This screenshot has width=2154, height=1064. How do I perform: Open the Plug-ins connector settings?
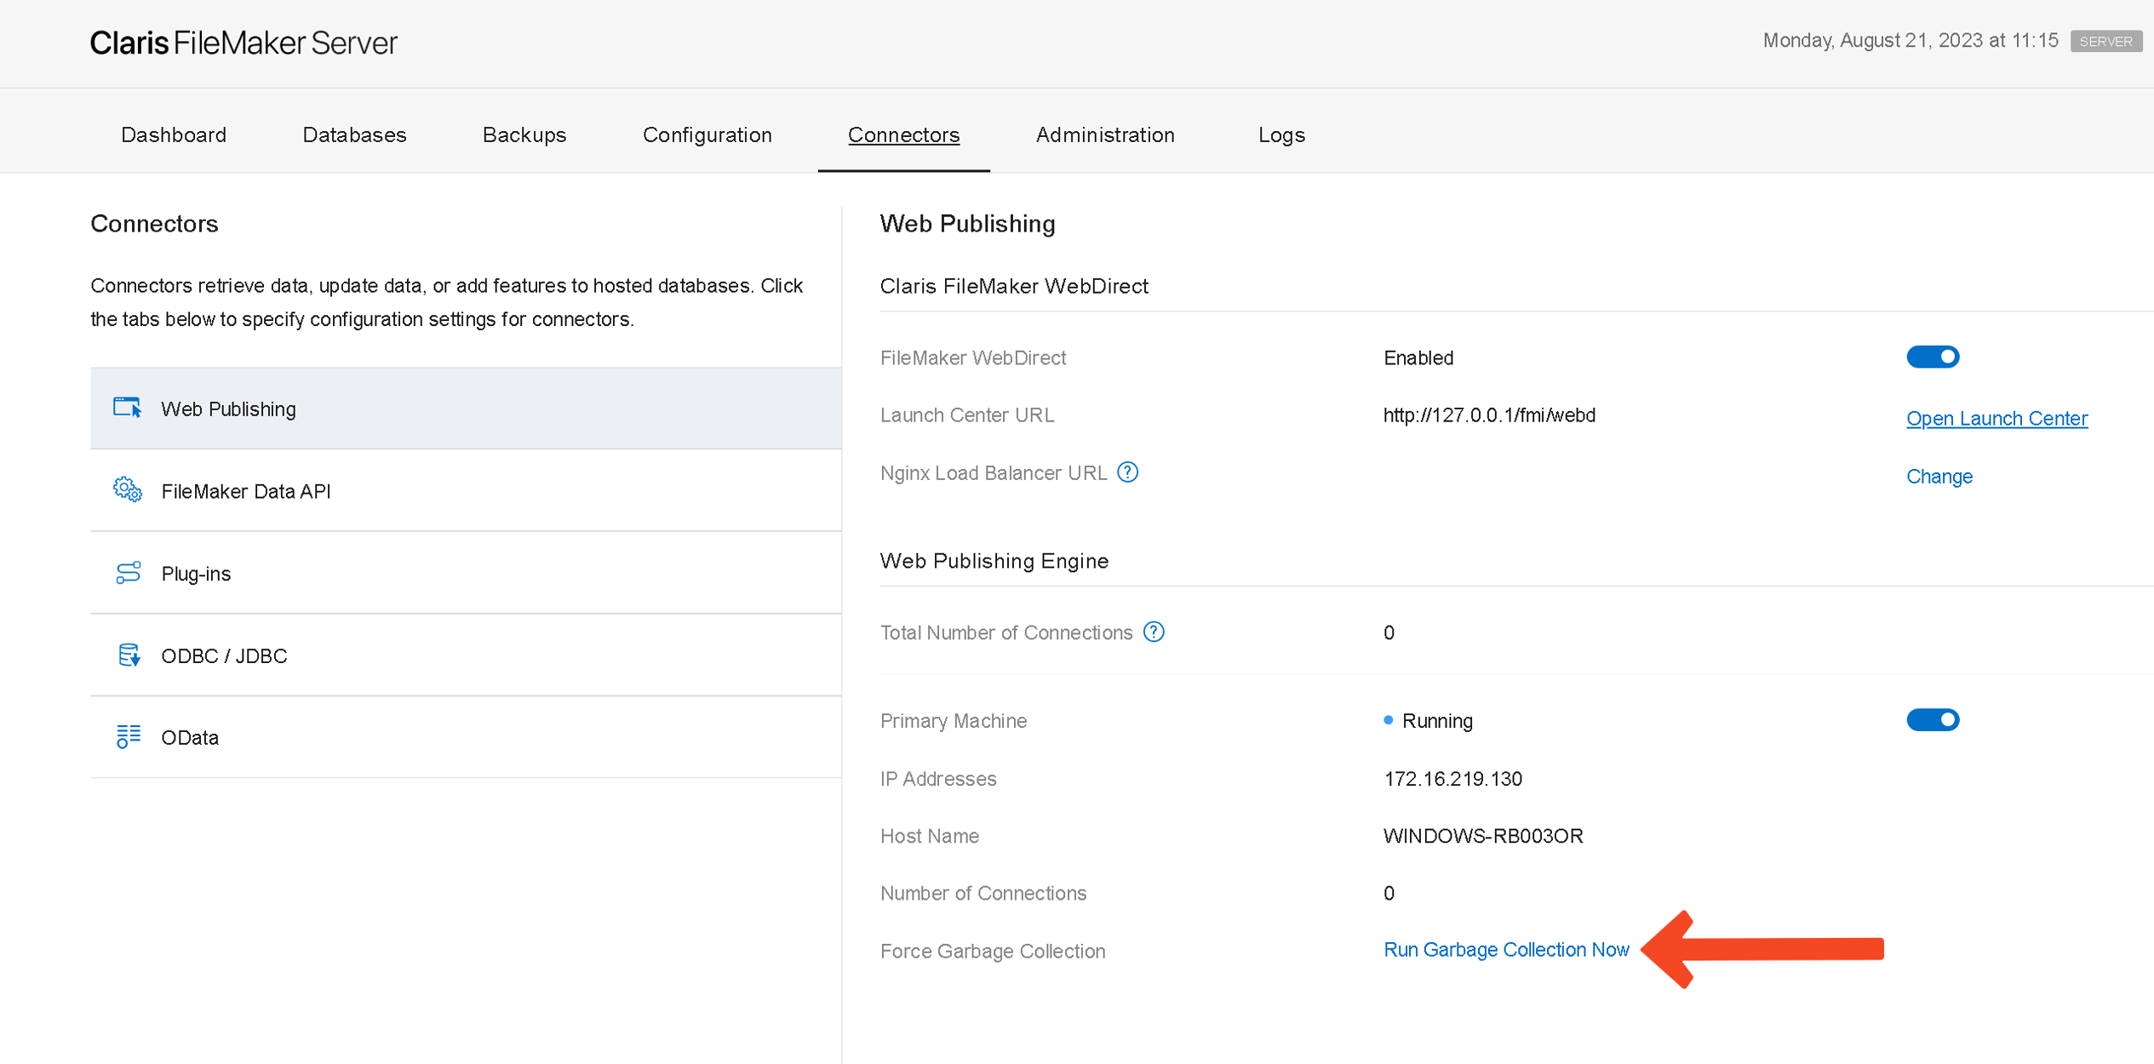[x=466, y=574]
